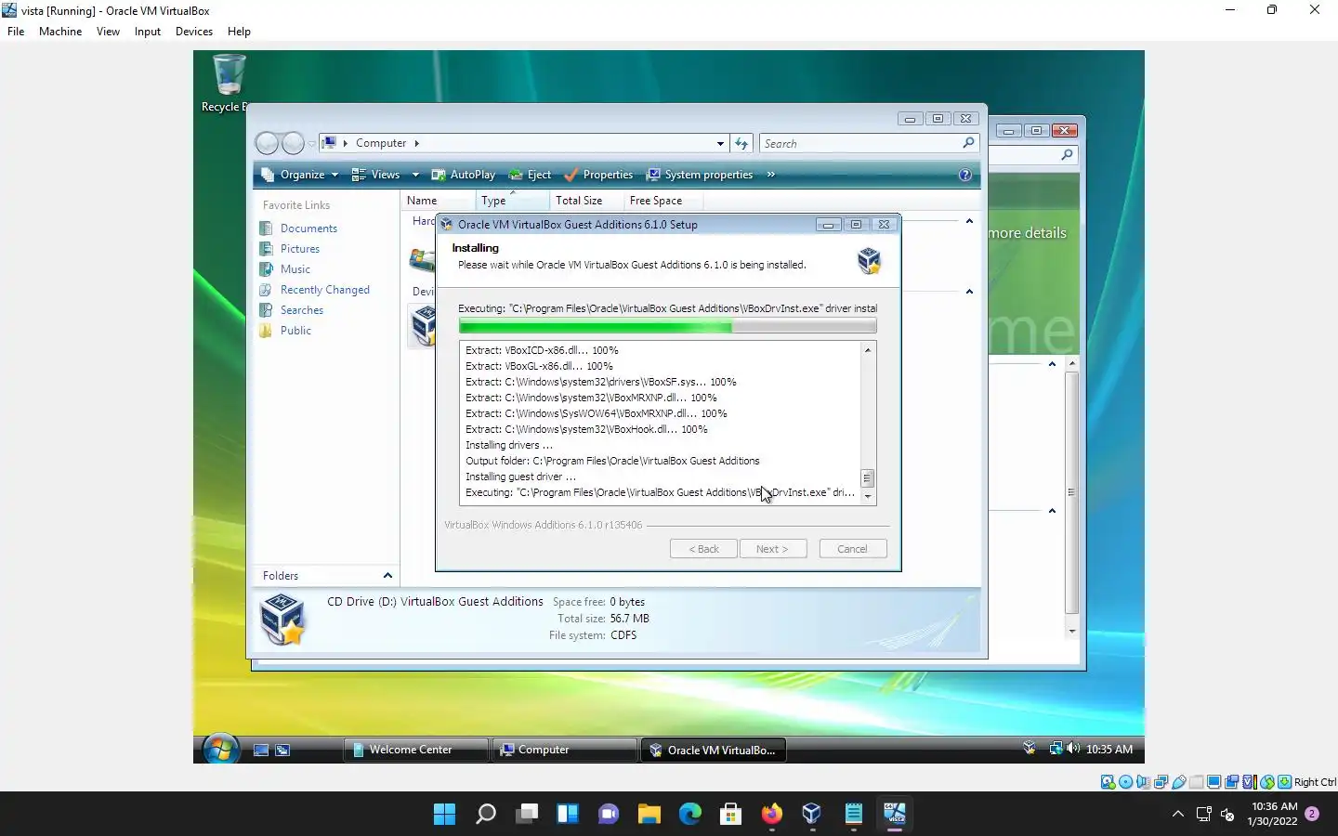This screenshot has height=836, width=1338.
Task: Open the Machine menu
Action: tap(60, 32)
